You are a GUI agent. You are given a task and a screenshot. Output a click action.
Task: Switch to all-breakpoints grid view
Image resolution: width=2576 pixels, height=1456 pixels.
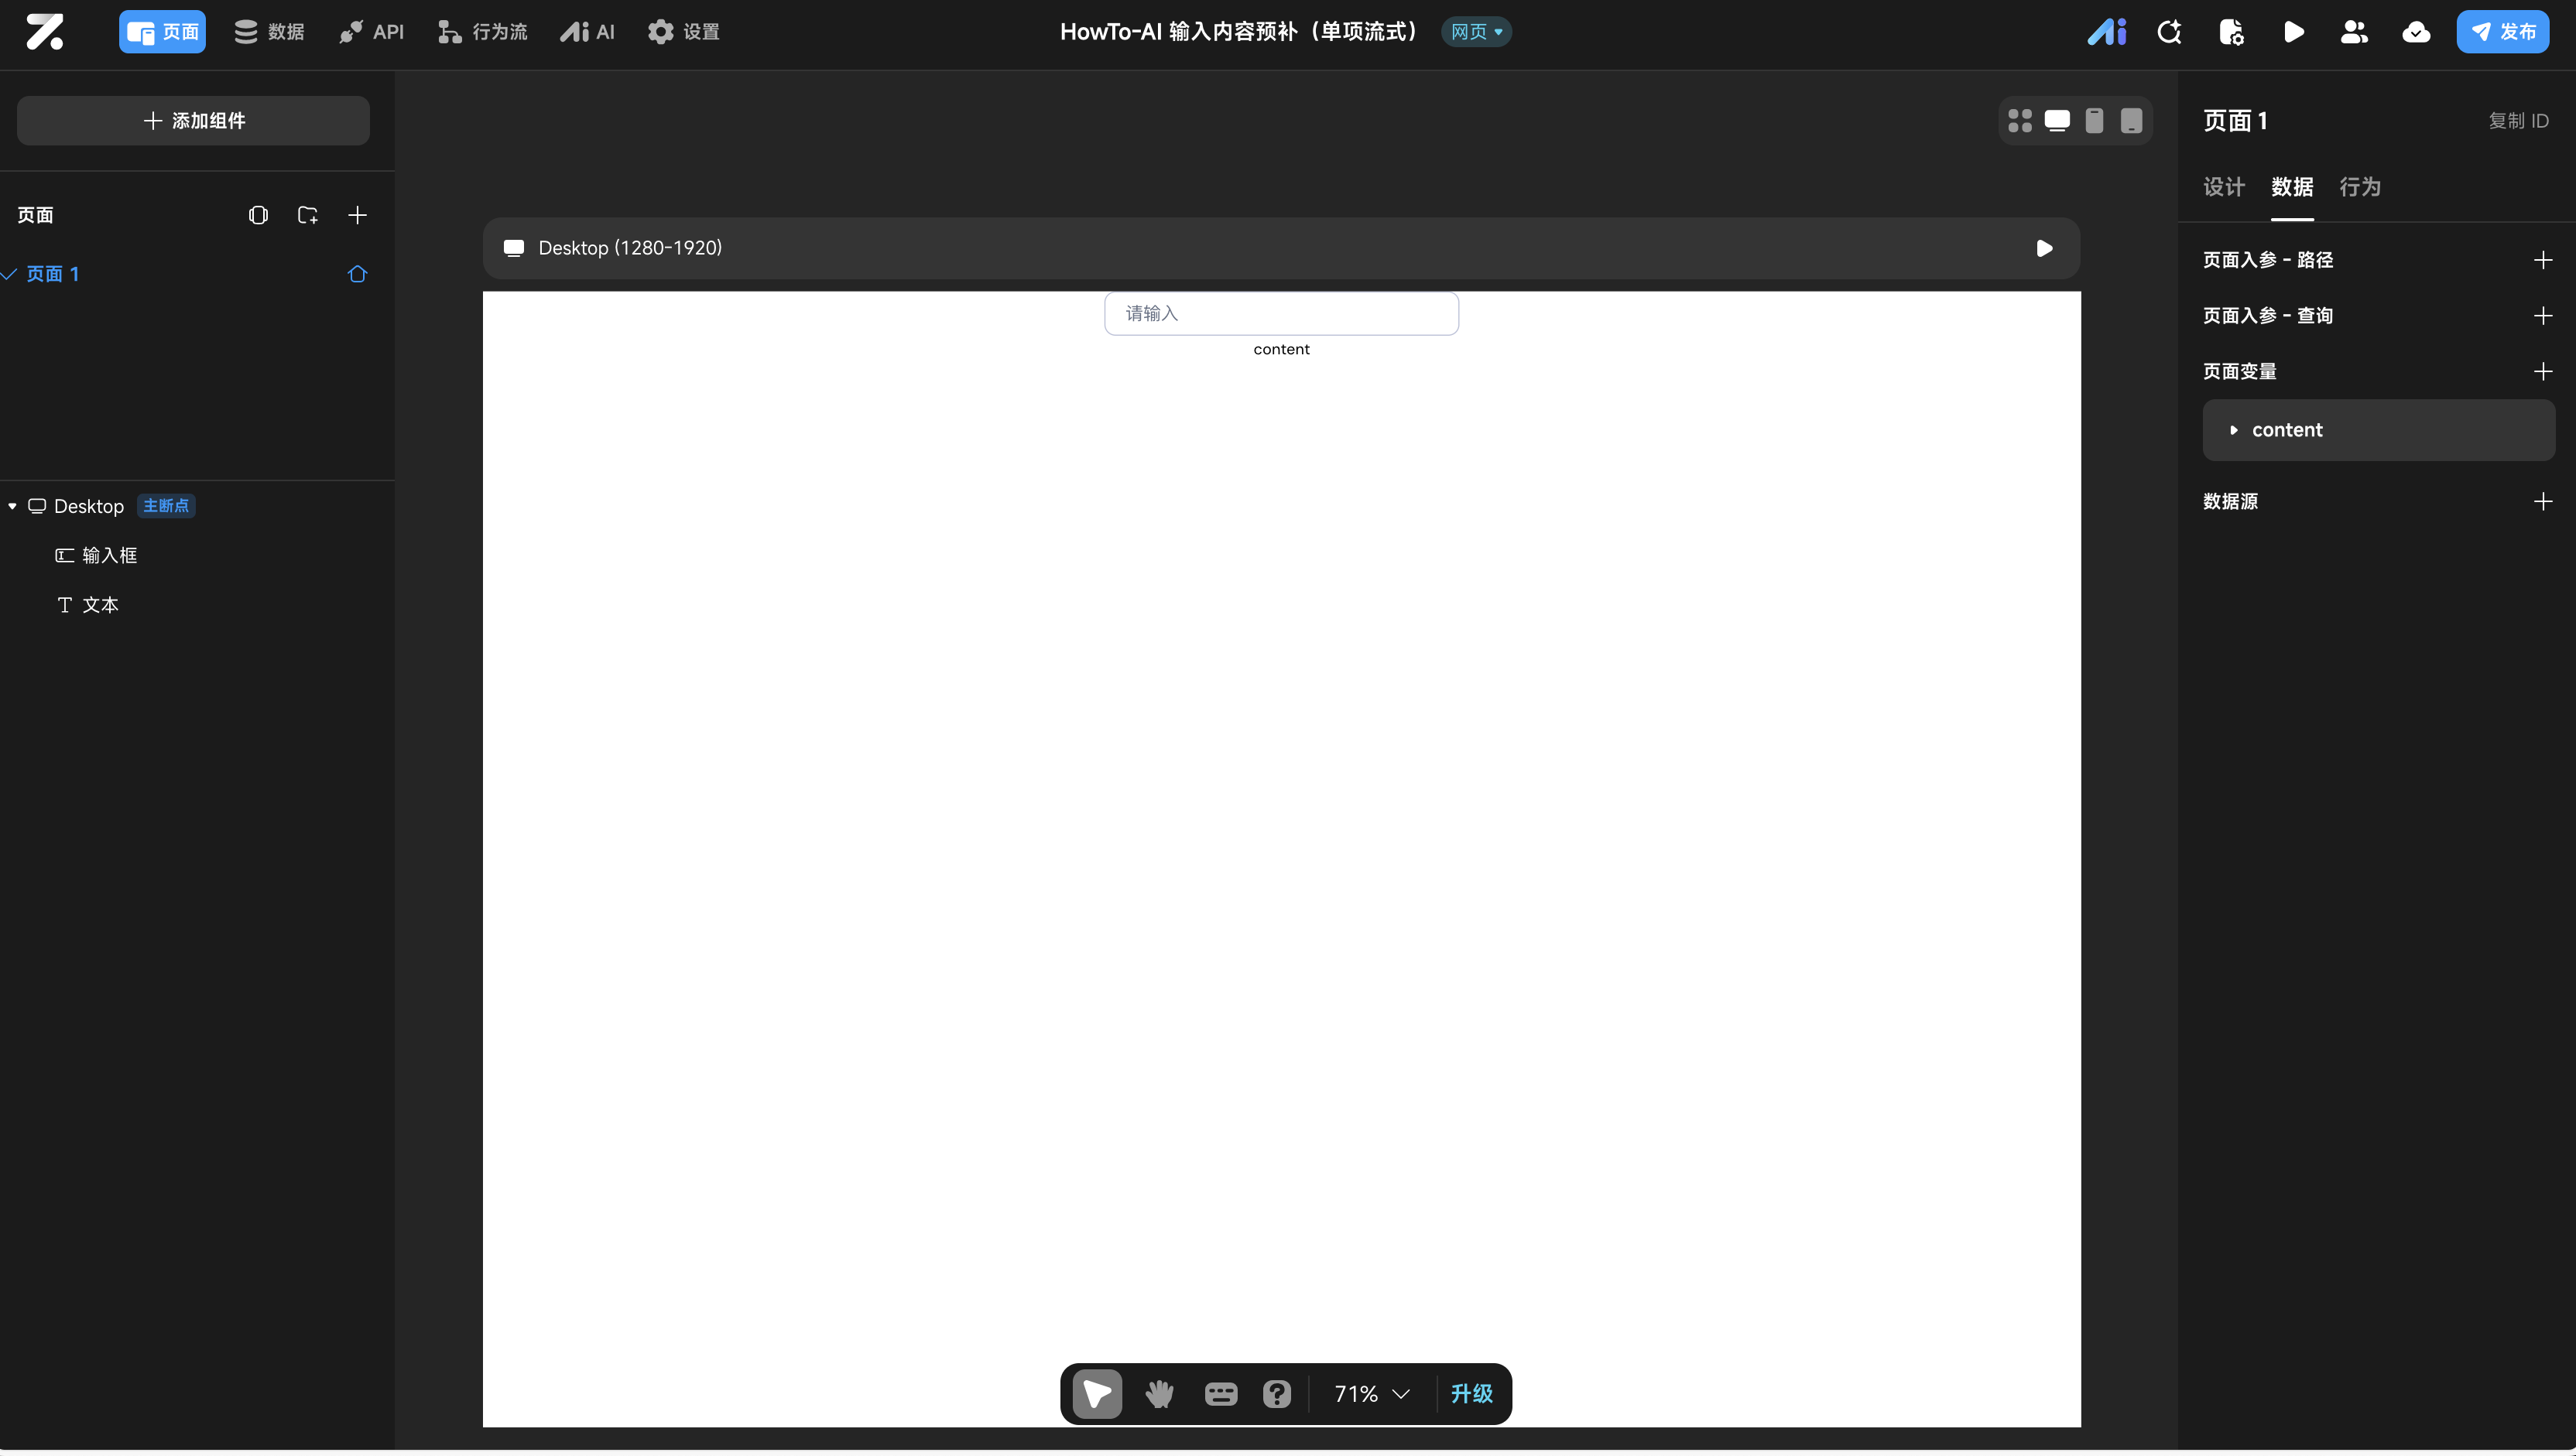tap(2019, 121)
